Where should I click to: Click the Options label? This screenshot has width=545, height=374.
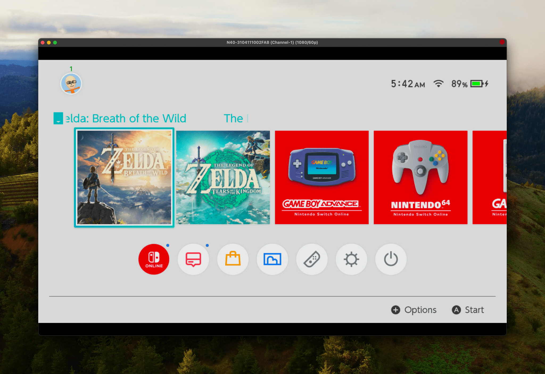coord(420,310)
